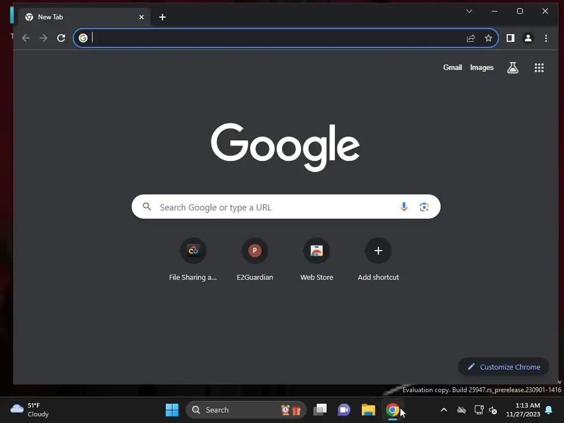
Task: Open Task View on taskbar
Action: tap(320, 410)
